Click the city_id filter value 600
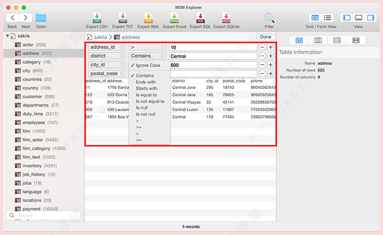Screen dimensions: 383x235 pos(213,64)
